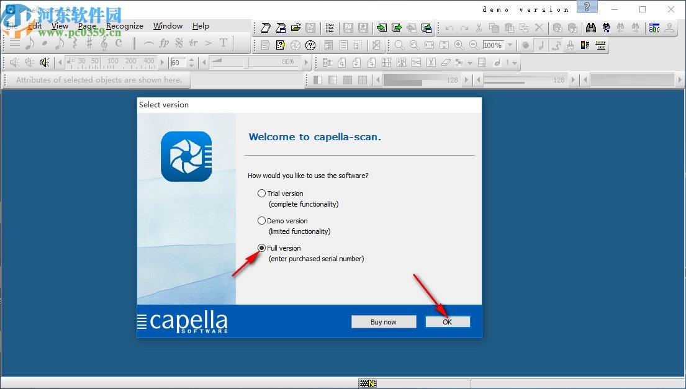Click the stamp icon beside abc
The width and height of the screenshot is (686, 389).
click(669, 28)
